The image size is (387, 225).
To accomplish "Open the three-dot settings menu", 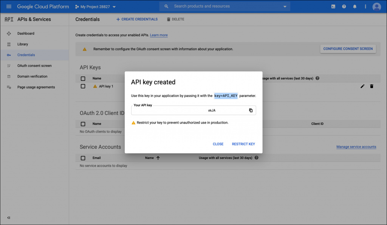I will click(x=365, y=6).
